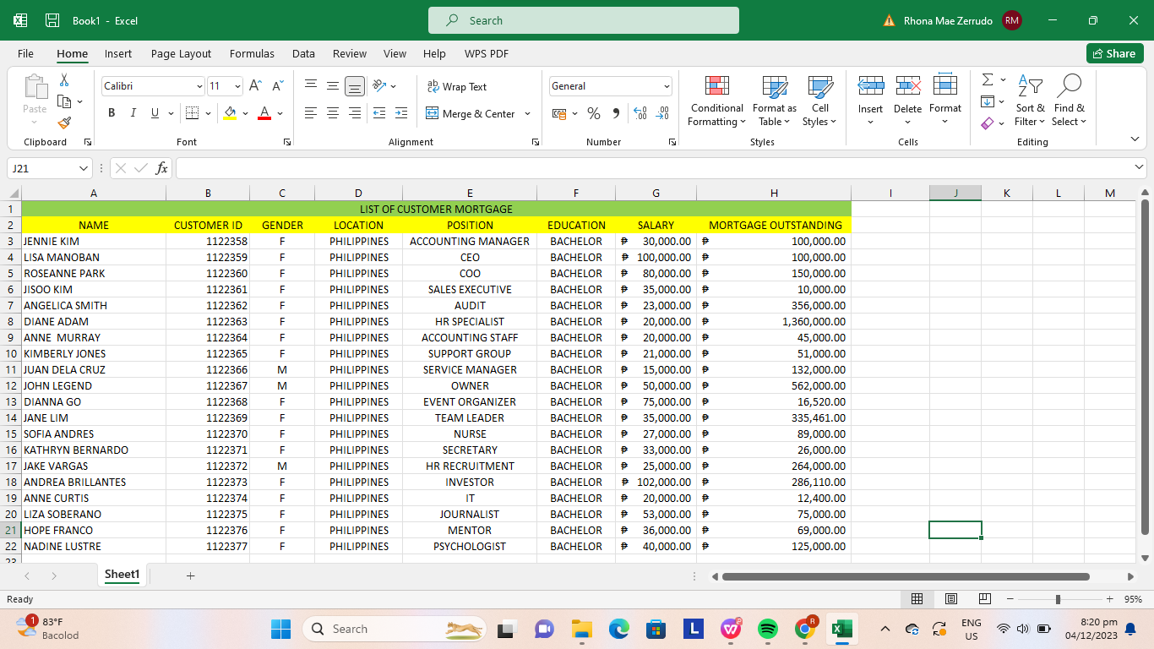Viewport: 1154px width, 649px height.
Task: Apply yellow fill color to cell
Action: coord(230,113)
